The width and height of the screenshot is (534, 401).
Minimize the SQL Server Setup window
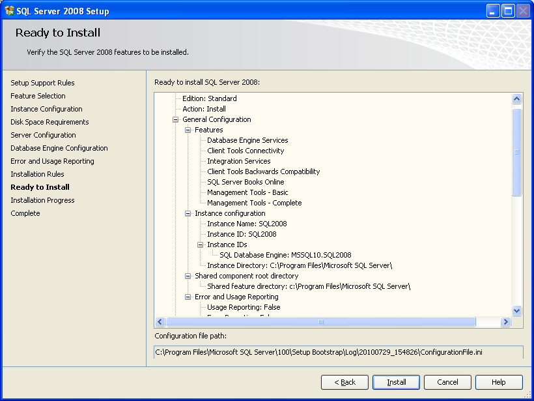493,11
